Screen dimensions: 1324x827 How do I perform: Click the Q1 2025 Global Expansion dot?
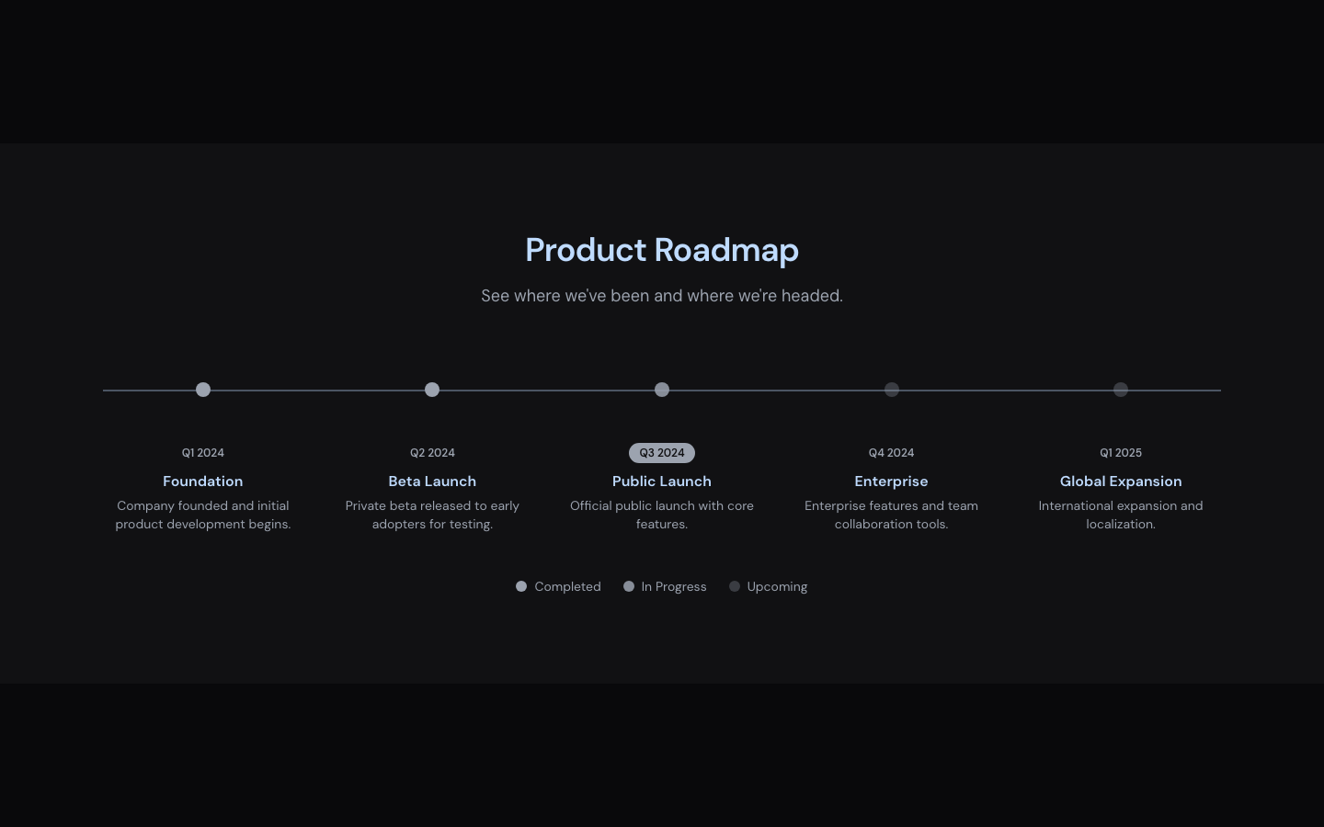click(1120, 390)
